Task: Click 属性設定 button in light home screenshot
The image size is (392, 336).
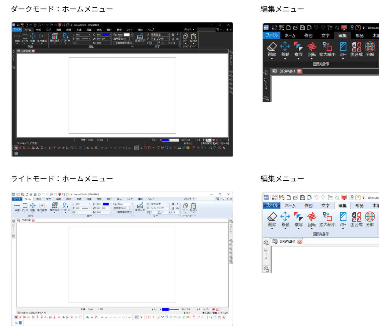Action: click(54, 207)
